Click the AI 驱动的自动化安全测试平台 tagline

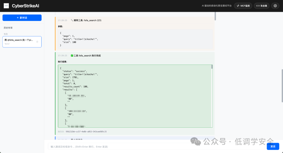[217, 6]
